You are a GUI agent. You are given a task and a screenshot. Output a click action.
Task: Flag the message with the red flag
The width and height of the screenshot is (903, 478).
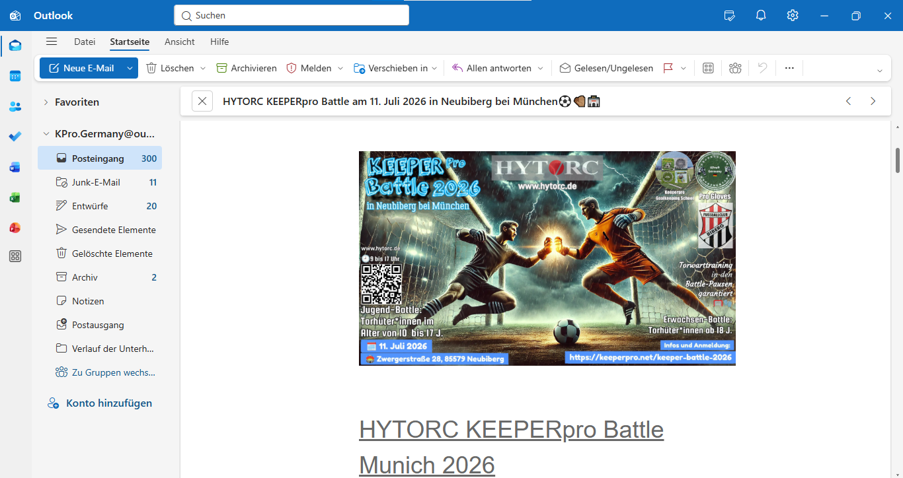pos(668,68)
